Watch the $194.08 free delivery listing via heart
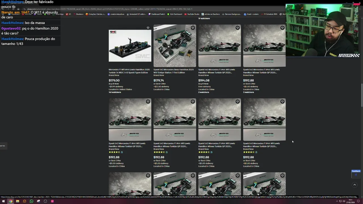 pyautogui.click(x=237, y=28)
